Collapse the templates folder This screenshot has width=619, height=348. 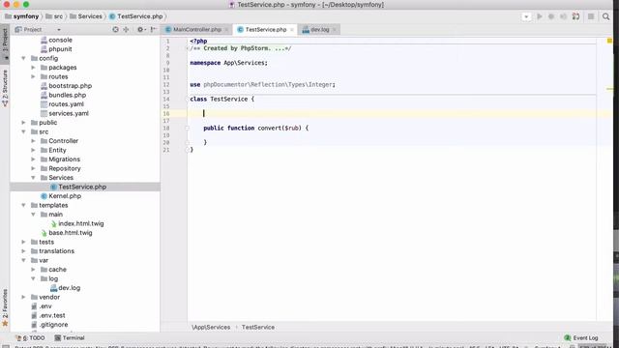click(23, 205)
